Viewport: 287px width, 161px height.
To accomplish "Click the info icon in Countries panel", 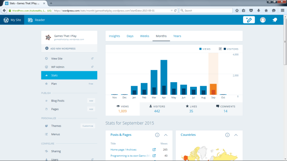I will click(227, 135).
